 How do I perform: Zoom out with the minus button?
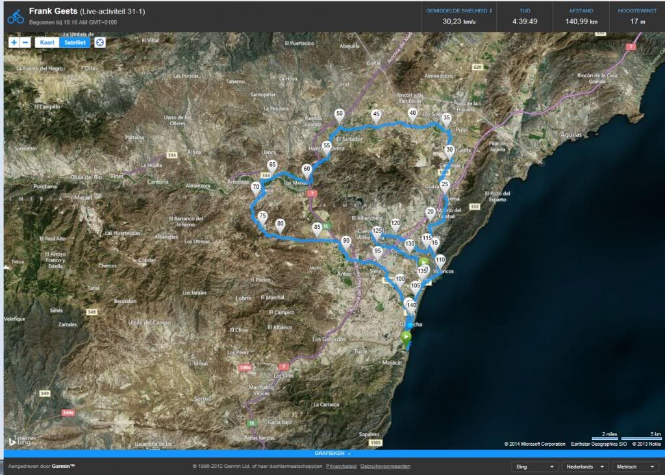point(25,42)
